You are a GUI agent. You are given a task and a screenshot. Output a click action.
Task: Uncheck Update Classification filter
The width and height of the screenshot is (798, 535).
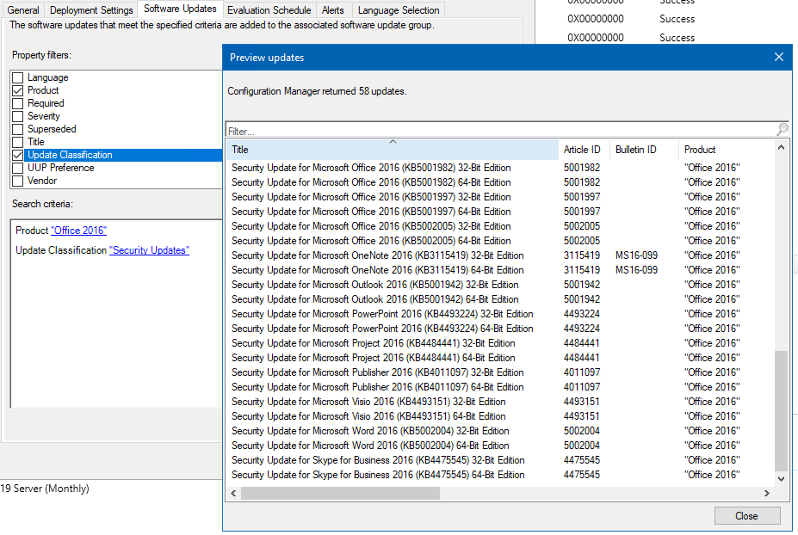[18, 155]
